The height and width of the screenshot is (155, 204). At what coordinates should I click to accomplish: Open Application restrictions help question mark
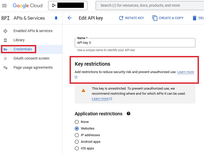click(x=129, y=114)
